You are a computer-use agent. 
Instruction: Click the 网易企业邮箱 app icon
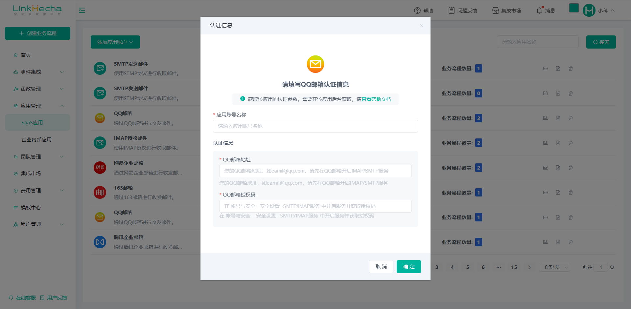(100, 168)
